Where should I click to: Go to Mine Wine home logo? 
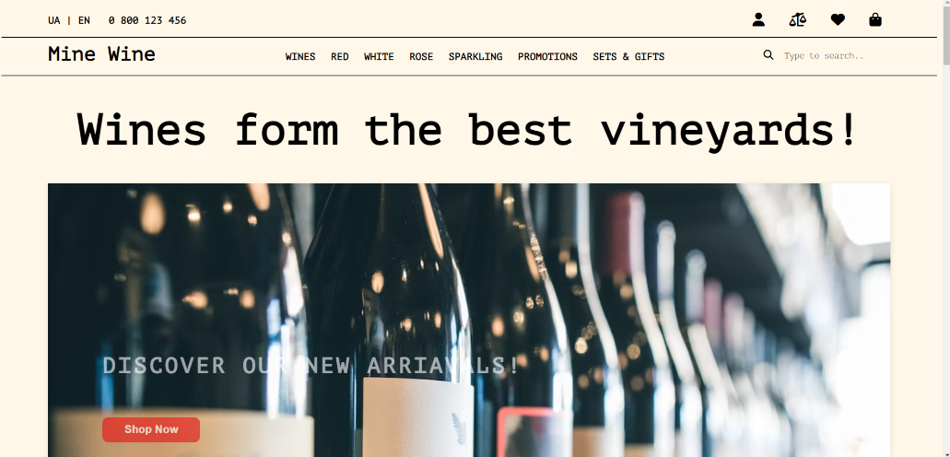pyautogui.click(x=101, y=54)
